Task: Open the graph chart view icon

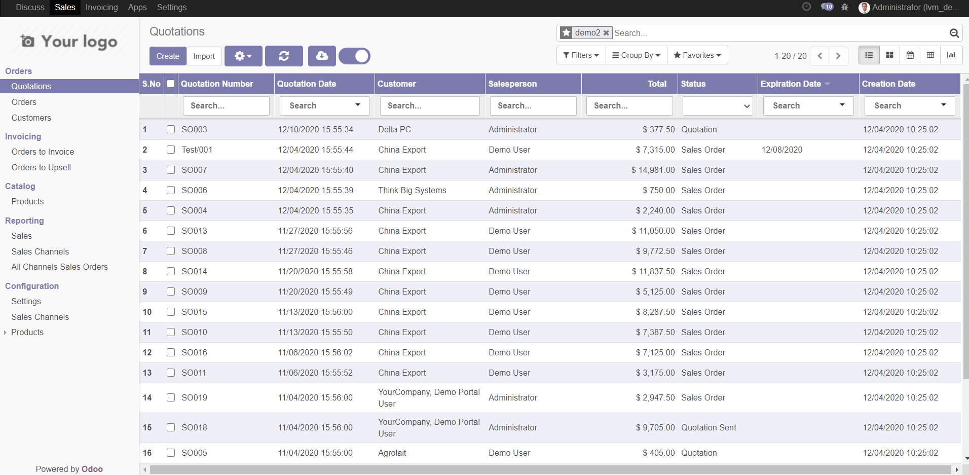Action: point(951,55)
